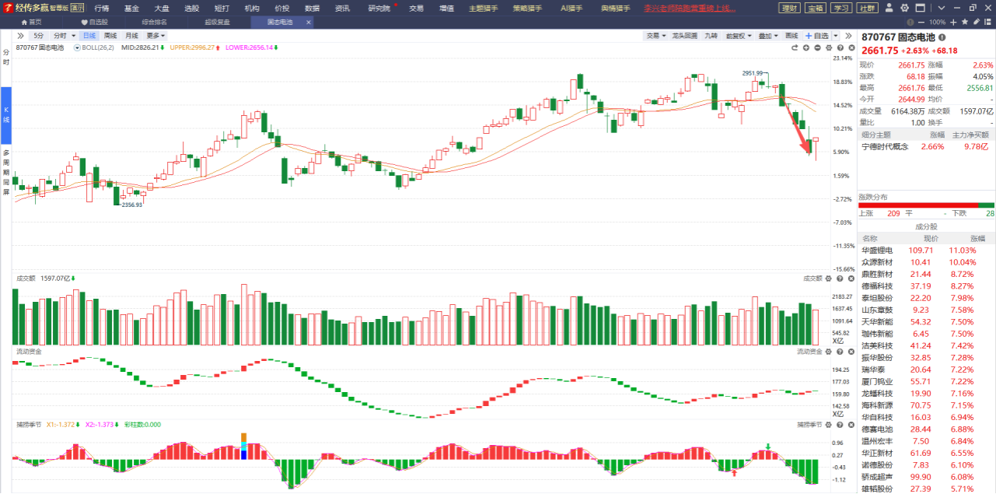
Task: Click help icon for 捕捞季节 indicator
Action: 838,425
